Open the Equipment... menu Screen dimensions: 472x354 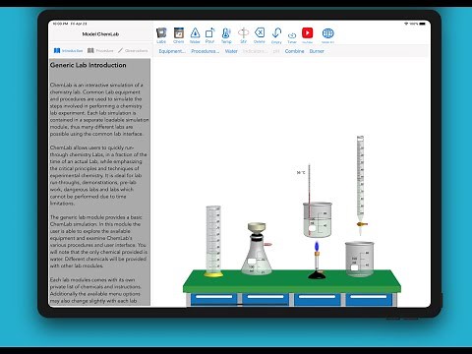172,51
